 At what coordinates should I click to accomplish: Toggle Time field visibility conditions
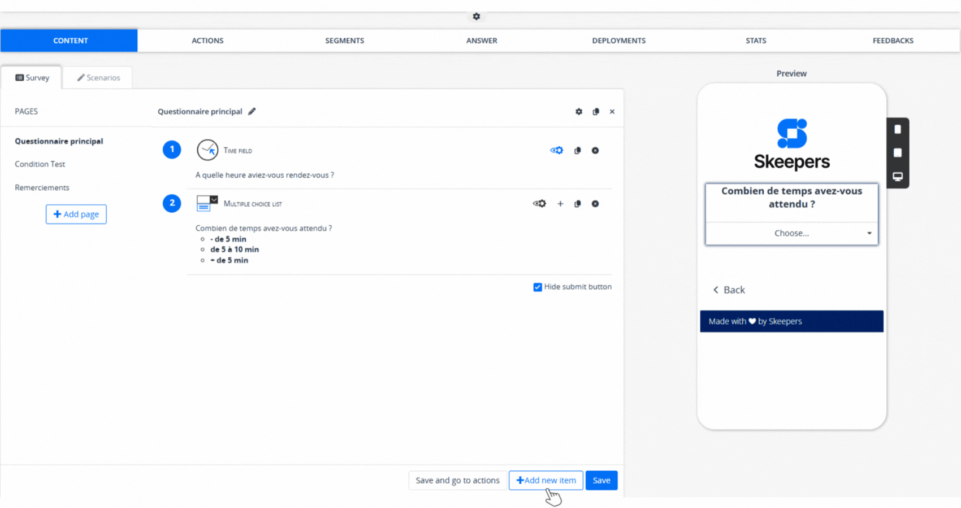point(556,151)
